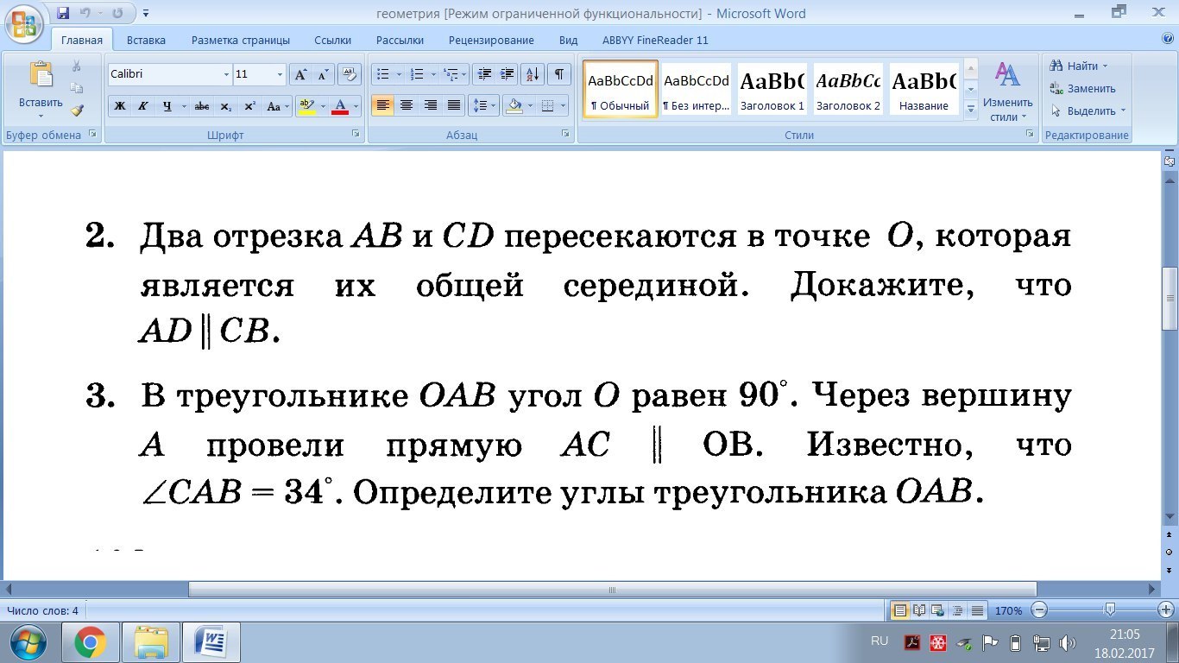
Task: Click the zoom slider handle
Action: (x=1110, y=610)
